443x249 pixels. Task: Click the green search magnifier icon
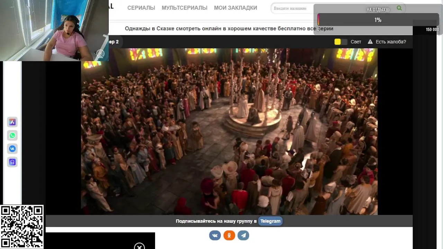click(399, 8)
